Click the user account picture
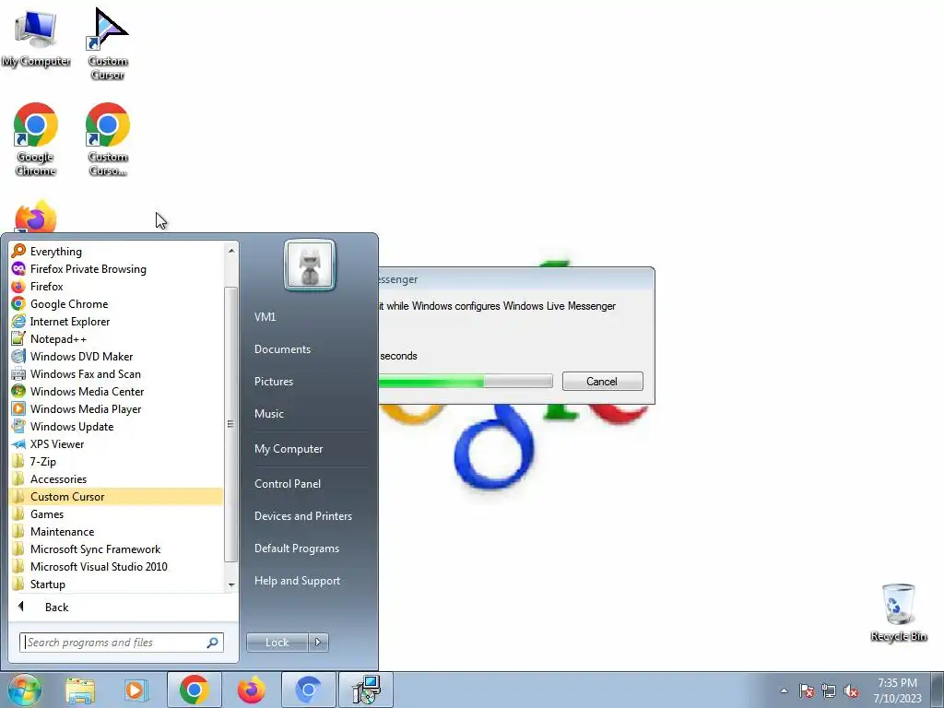 310,265
